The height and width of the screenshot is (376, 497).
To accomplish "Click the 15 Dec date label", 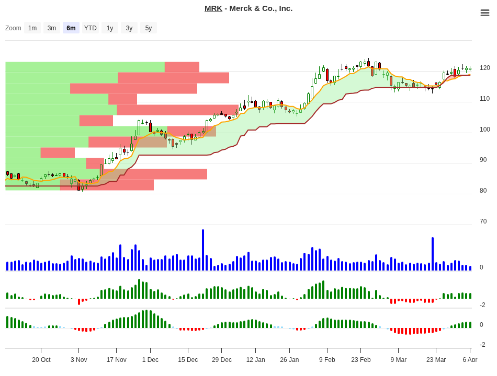I will [188, 359].
